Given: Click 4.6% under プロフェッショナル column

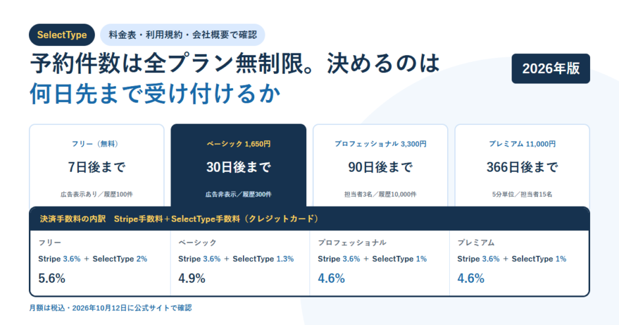Looking at the screenshot, I should [332, 278].
